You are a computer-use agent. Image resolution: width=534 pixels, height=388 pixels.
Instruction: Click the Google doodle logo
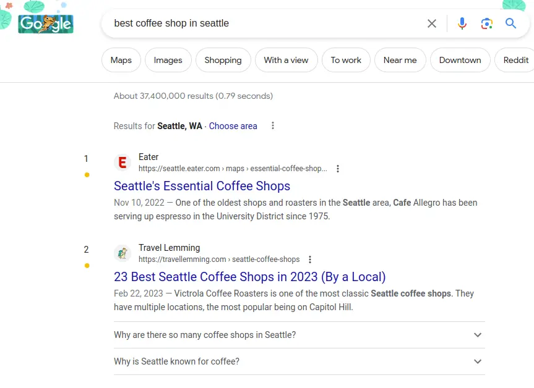46,24
